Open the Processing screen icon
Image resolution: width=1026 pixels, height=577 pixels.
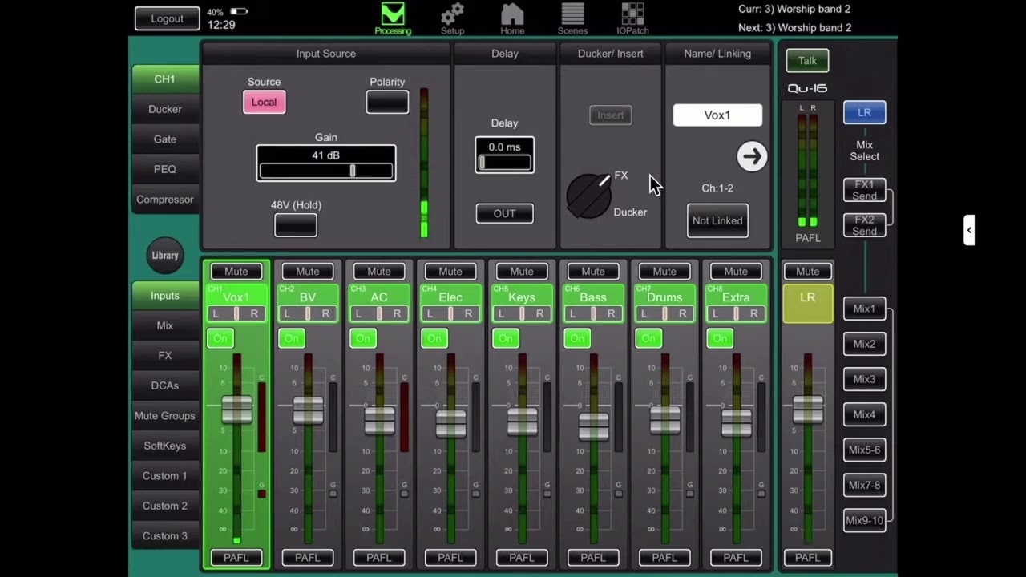[x=393, y=19]
